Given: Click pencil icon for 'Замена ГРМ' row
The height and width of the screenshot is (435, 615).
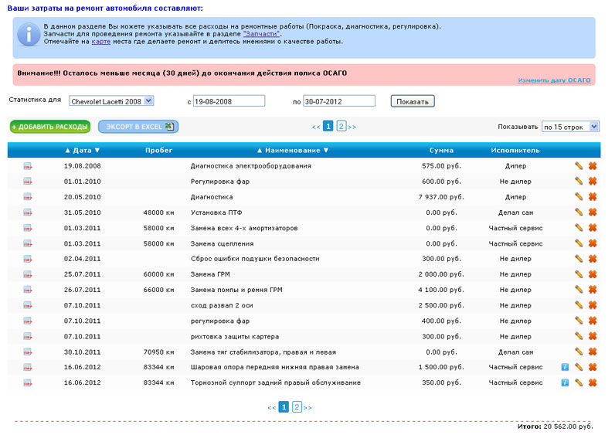Looking at the screenshot, I should [x=578, y=274].
